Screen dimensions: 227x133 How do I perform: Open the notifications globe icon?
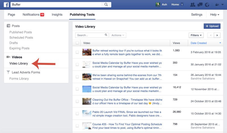[207, 5]
